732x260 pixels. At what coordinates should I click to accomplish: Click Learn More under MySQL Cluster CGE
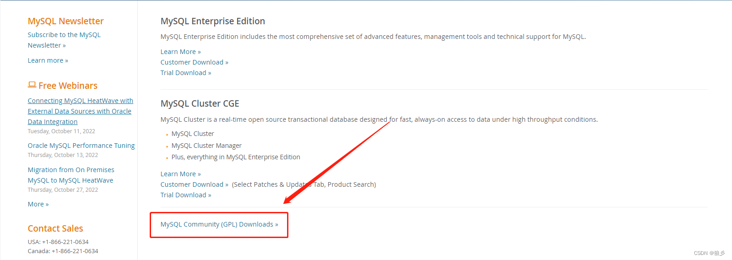tap(180, 174)
